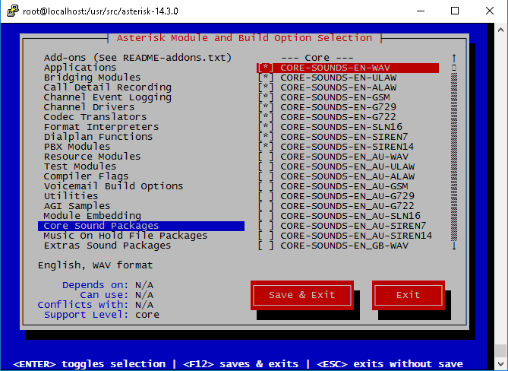Maximize the terminal window
Image resolution: width=508 pixels, height=371 pixels.
pos(455,11)
